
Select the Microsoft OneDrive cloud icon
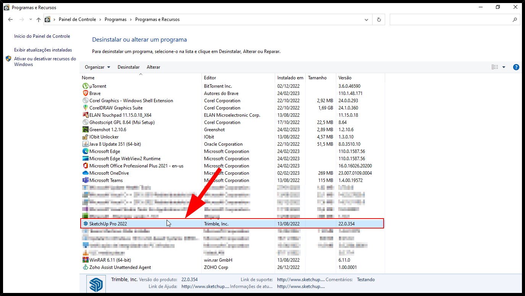[86, 173]
